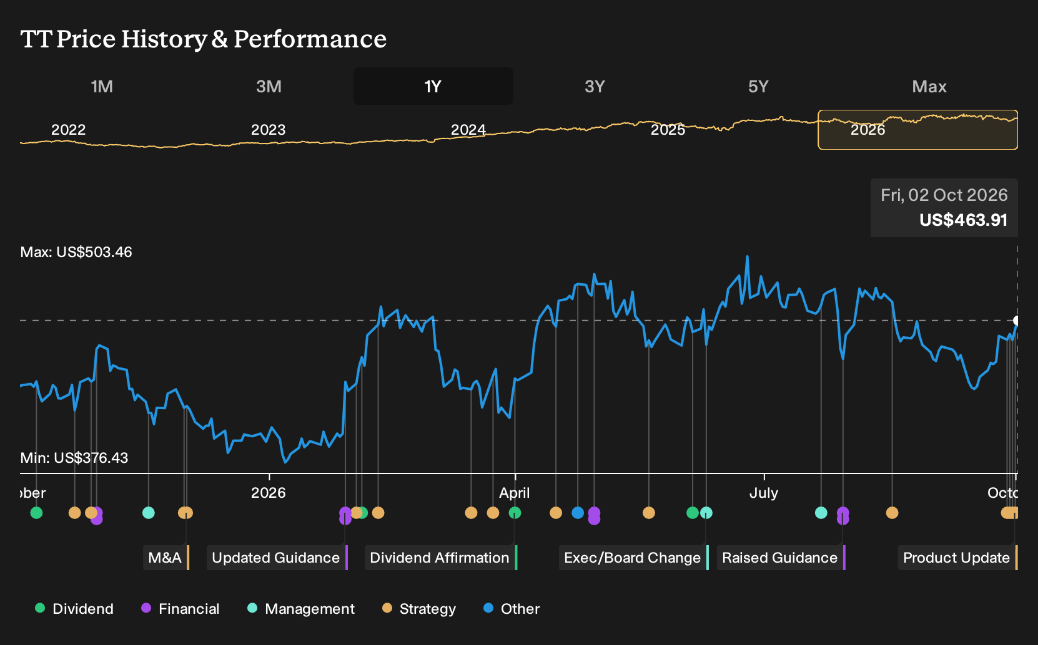Viewport: 1038px width, 645px height.
Task: Select the blue Other event marker
Action: [578, 513]
